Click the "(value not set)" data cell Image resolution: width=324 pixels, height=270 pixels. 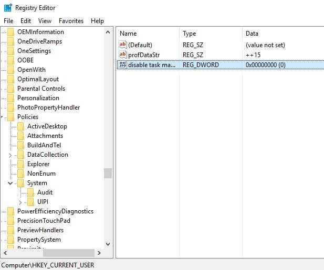click(x=265, y=45)
